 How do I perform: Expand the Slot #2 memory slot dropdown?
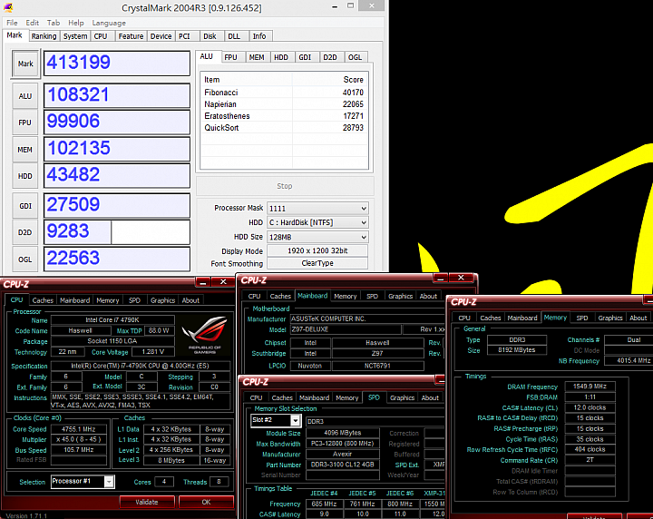click(x=276, y=421)
